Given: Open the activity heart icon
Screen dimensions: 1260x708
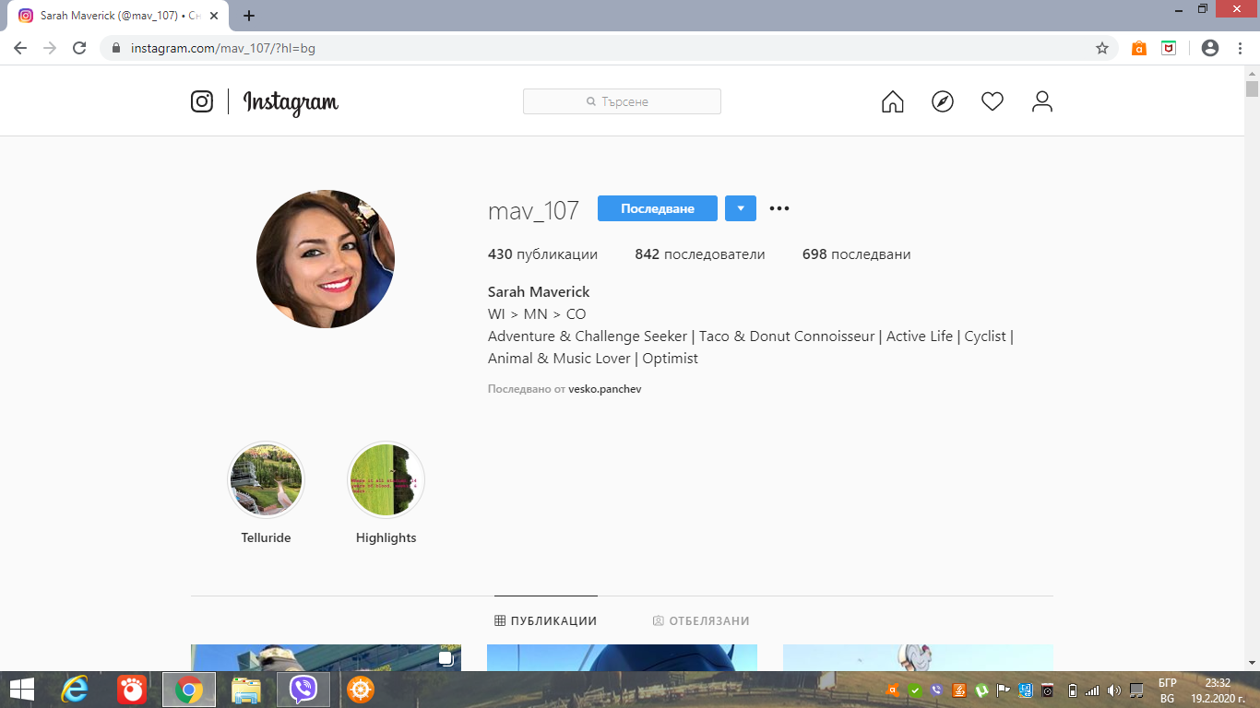Looking at the screenshot, I should coord(992,101).
